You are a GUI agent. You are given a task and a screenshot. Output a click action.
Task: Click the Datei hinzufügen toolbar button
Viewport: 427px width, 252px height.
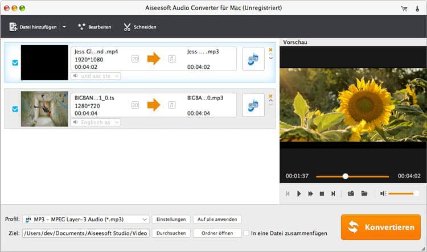[x=33, y=27]
